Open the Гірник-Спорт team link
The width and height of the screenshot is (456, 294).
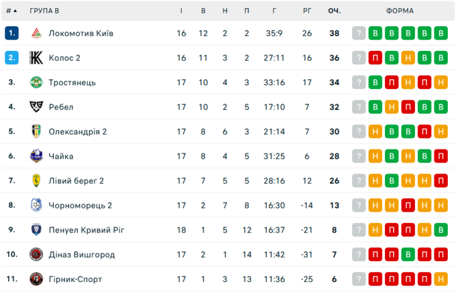tap(76, 279)
